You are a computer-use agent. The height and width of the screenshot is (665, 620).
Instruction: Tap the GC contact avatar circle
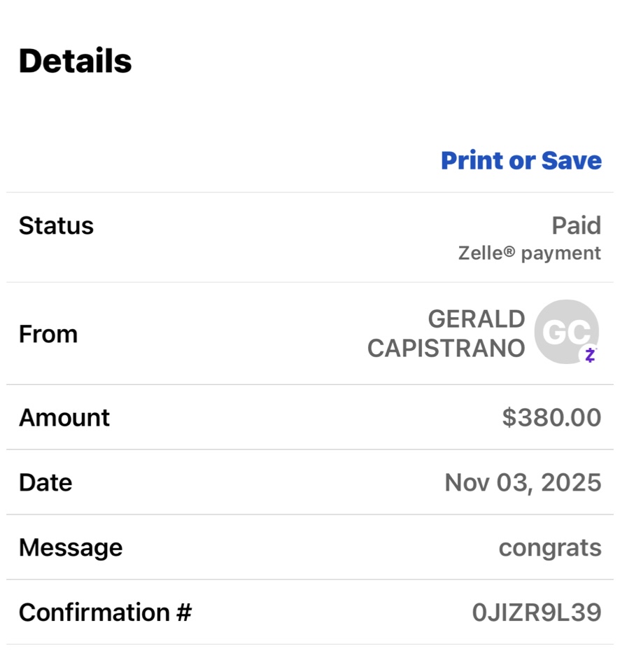click(565, 331)
